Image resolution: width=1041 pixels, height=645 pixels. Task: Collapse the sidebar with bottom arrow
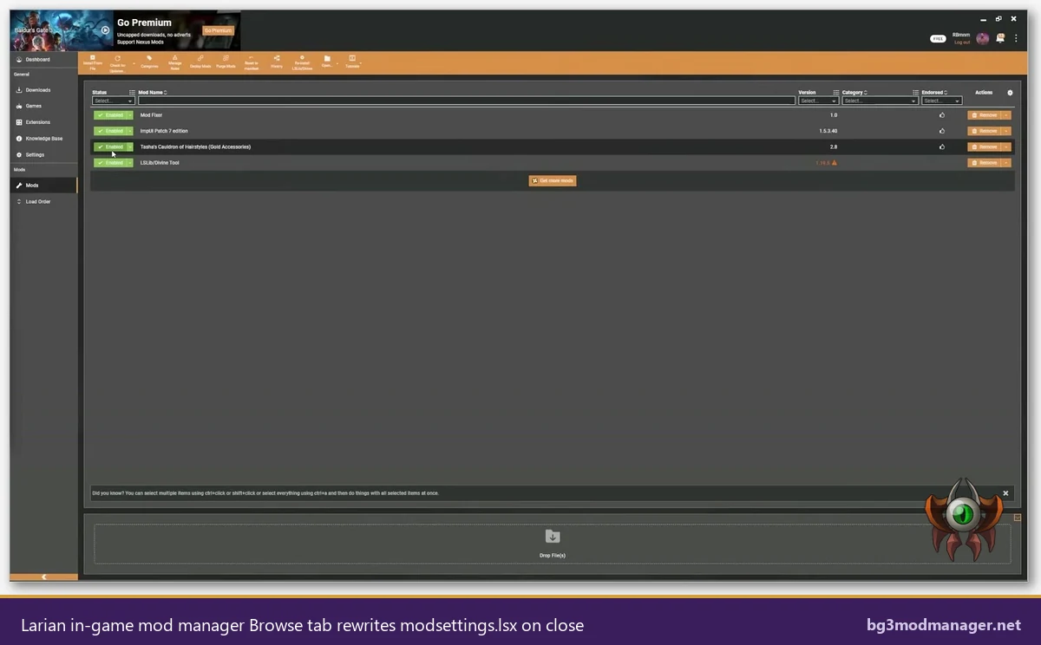pyautogui.click(x=43, y=577)
